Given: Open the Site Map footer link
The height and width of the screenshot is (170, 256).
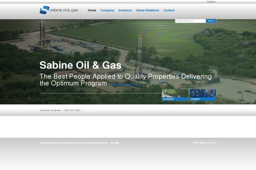Looking at the screenshot, I should click(115, 143).
